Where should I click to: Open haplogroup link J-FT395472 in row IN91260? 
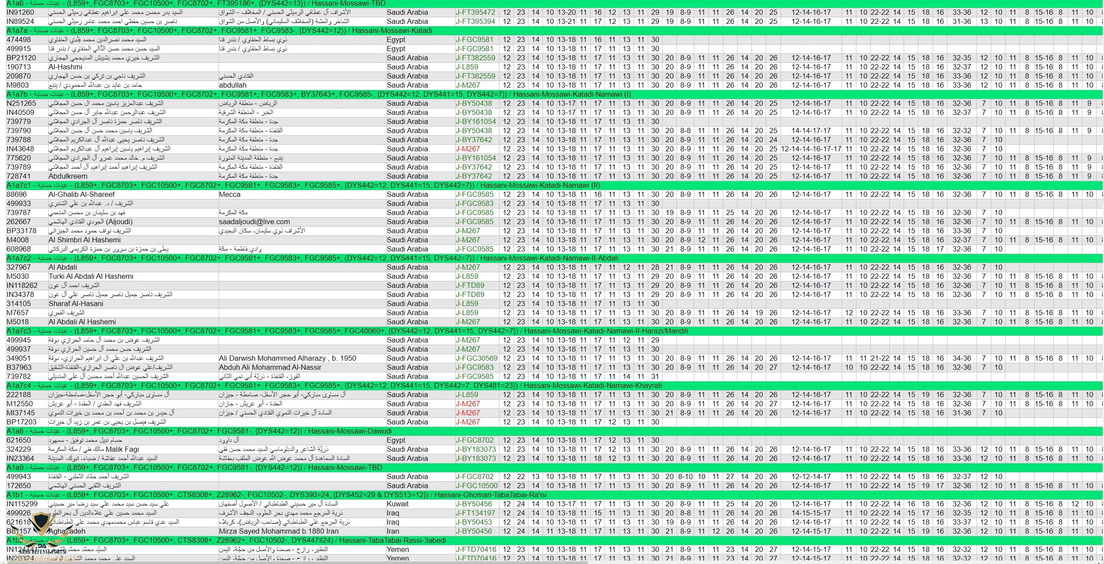pyautogui.click(x=475, y=12)
